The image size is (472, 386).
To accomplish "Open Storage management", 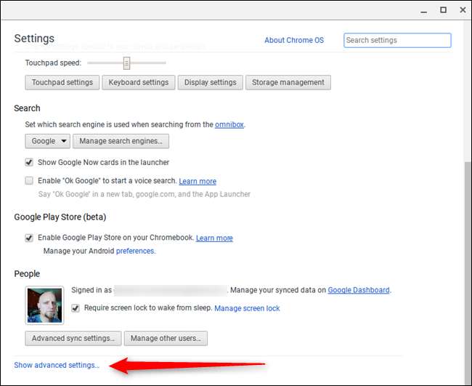I will tap(288, 83).
